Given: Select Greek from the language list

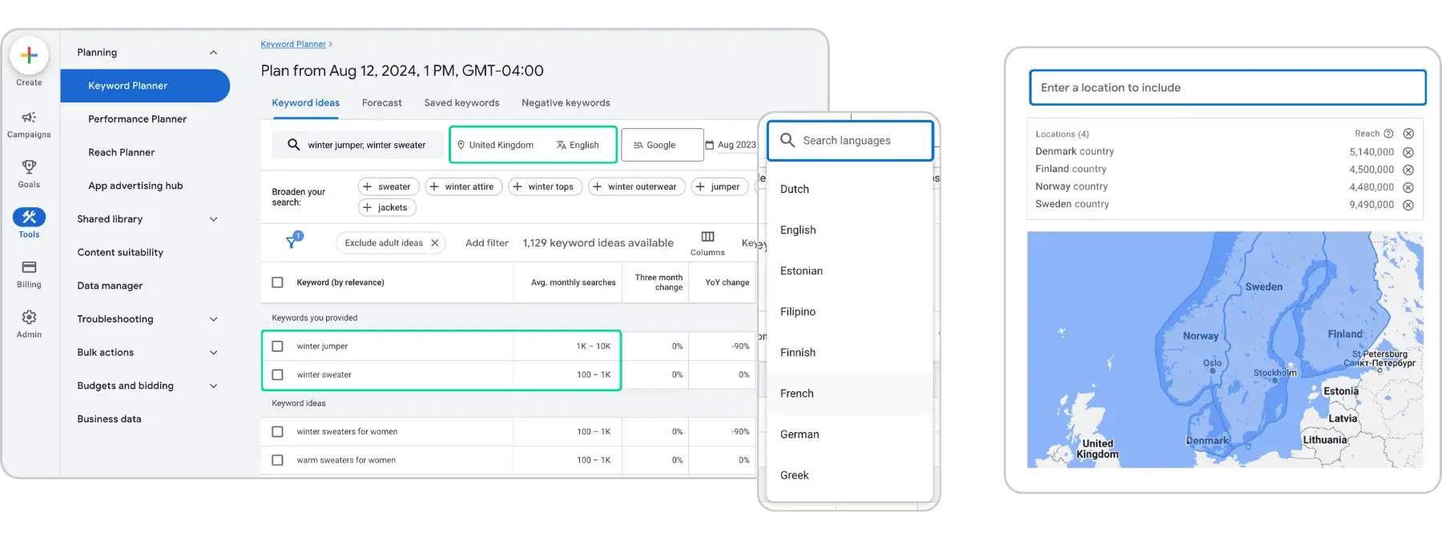Looking at the screenshot, I should click(x=850, y=475).
